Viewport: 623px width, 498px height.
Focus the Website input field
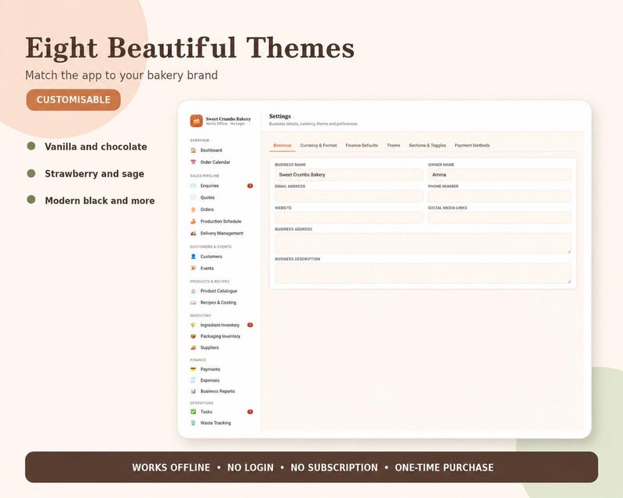click(349, 217)
